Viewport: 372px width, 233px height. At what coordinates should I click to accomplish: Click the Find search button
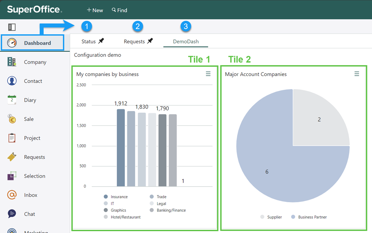coord(119,10)
